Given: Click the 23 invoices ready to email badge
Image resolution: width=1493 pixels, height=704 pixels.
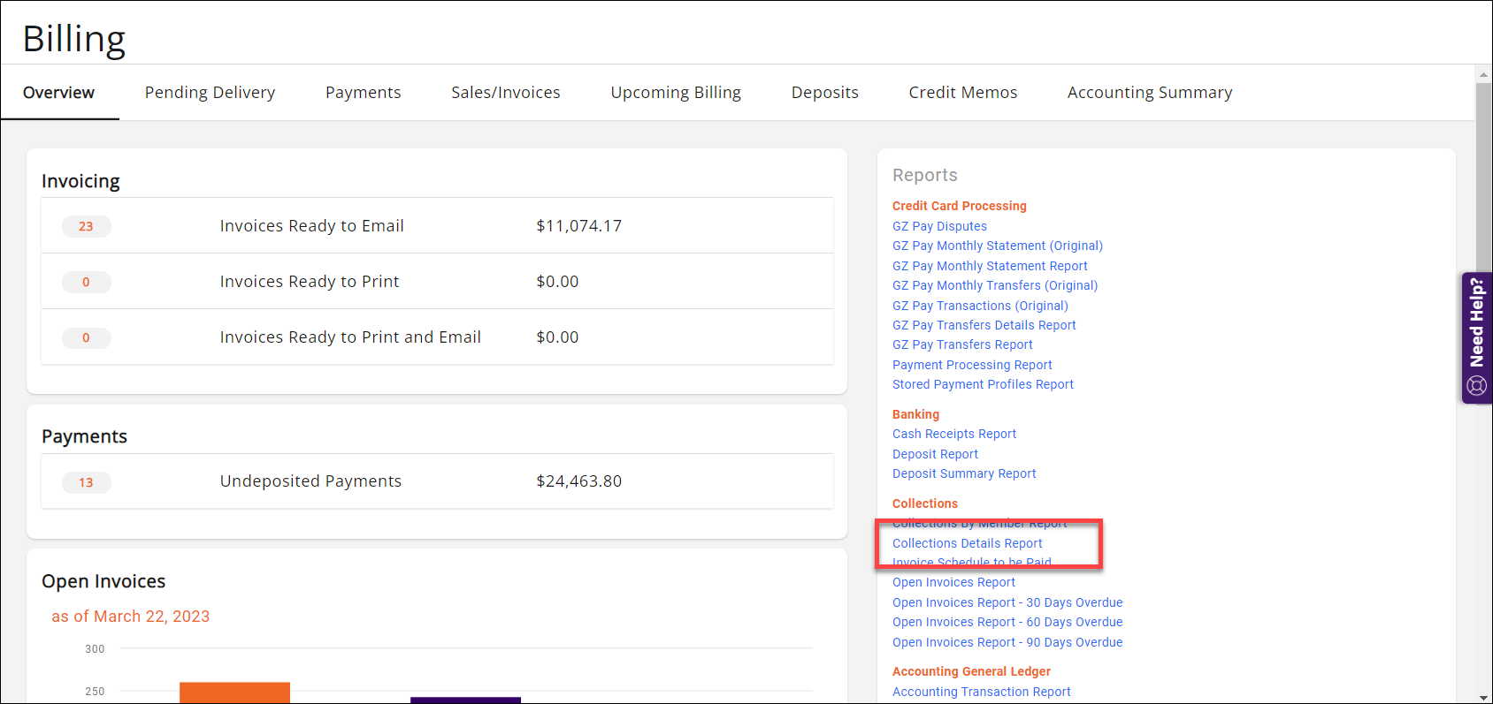Looking at the screenshot, I should 86,227.
